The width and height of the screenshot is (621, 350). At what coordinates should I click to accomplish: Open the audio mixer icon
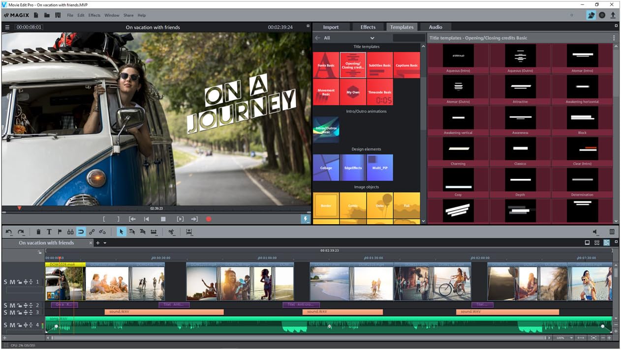point(612,232)
